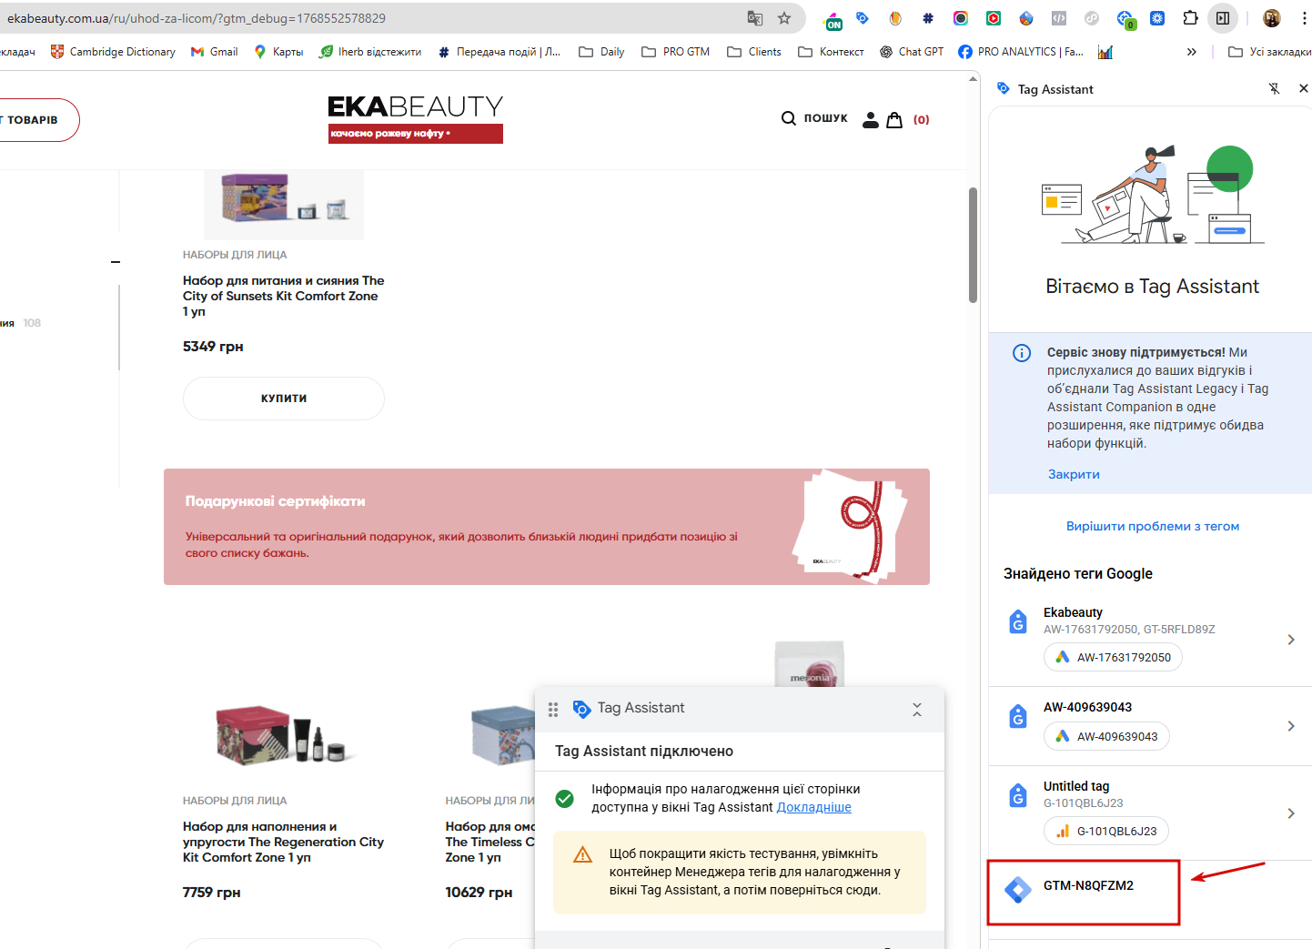Click the blue gear extension icon

[x=1157, y=18]
